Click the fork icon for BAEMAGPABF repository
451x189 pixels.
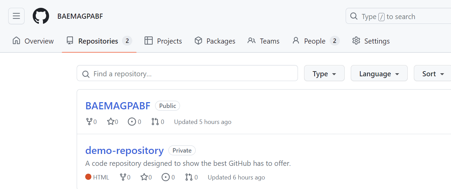[89, 122]
